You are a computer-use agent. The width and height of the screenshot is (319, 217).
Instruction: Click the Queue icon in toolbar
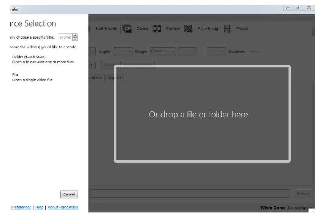coord(127,29)
